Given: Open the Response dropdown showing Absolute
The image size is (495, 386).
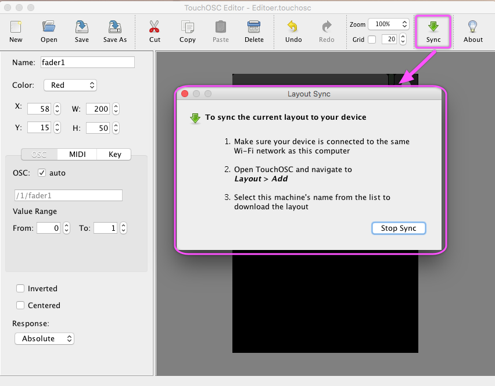Looking at the screenshot, I should (x=45, y=338).
